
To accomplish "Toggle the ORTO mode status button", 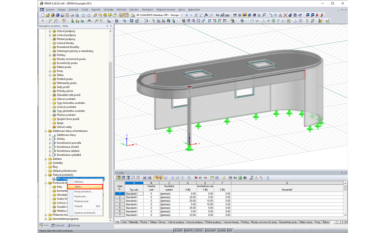I will tap(199, 230).
